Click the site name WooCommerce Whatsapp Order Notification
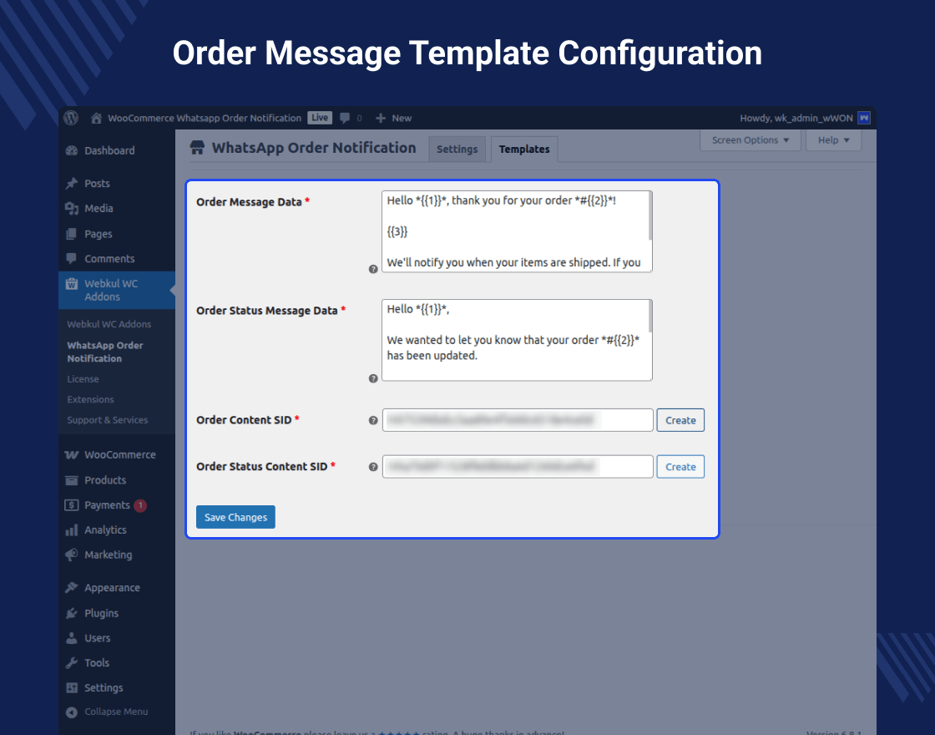Viewport: 935px width, 735px height. pos(205,118)
